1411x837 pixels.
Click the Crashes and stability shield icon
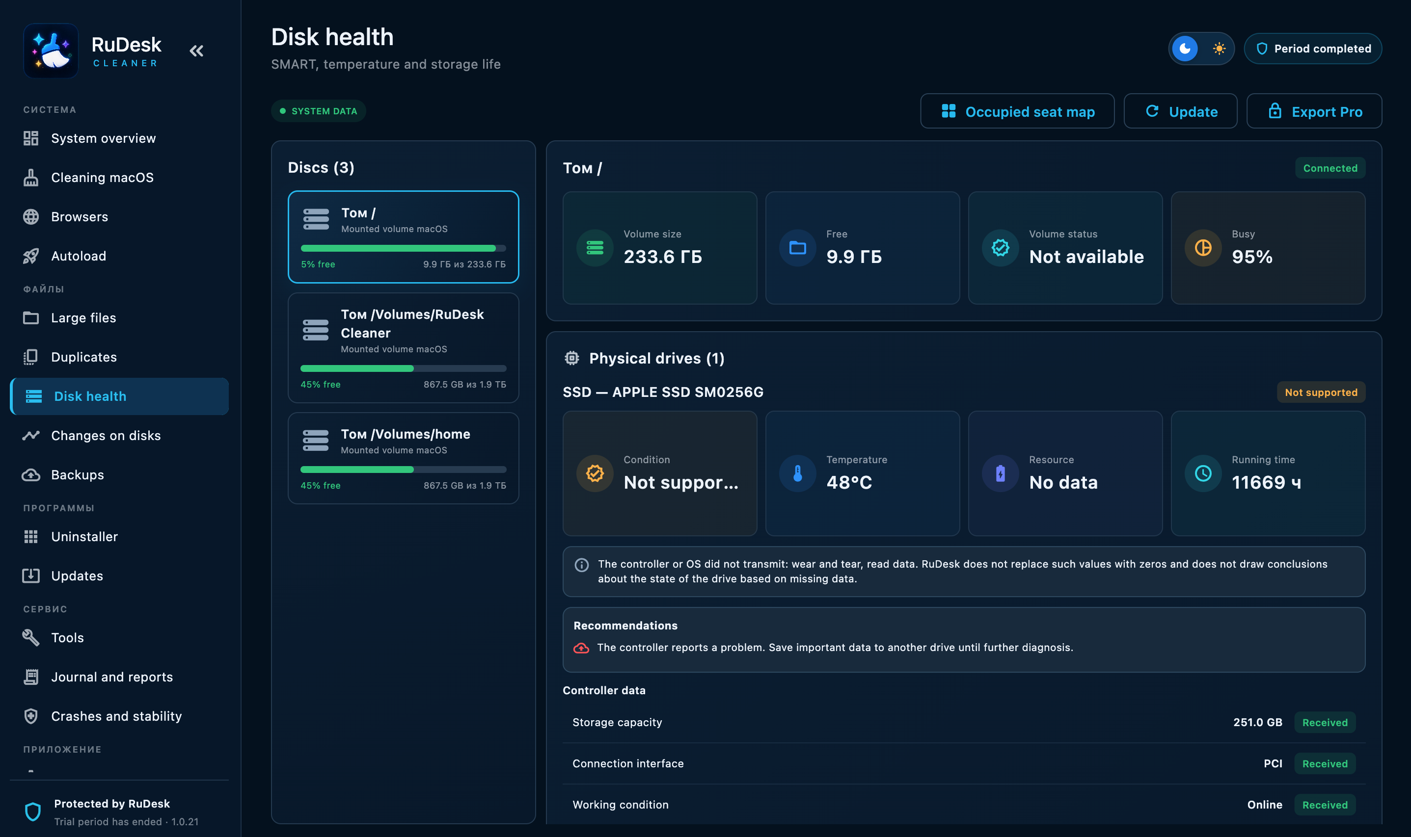(x=31, y=716)
